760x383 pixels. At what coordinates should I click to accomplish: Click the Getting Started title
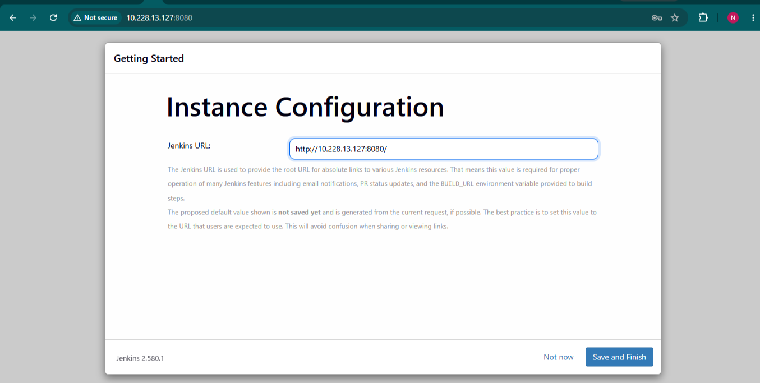pyautogui.click(x=149, y=58)
